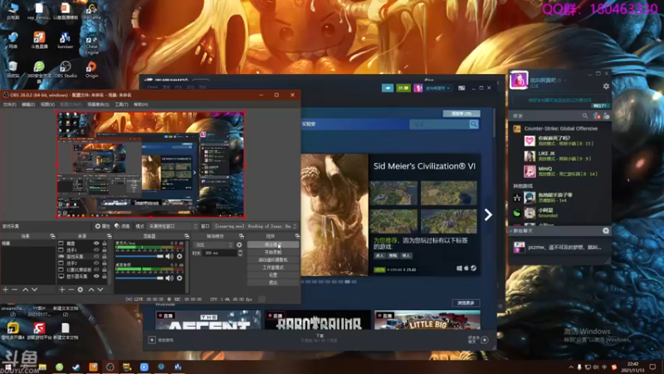Click next arrow on Steam featured carousel
Screen dimensions: 664x374
(488, 214)
